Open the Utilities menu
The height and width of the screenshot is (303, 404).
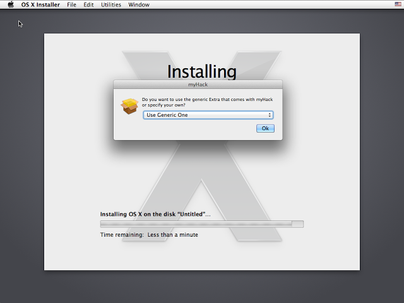point(111,4)
